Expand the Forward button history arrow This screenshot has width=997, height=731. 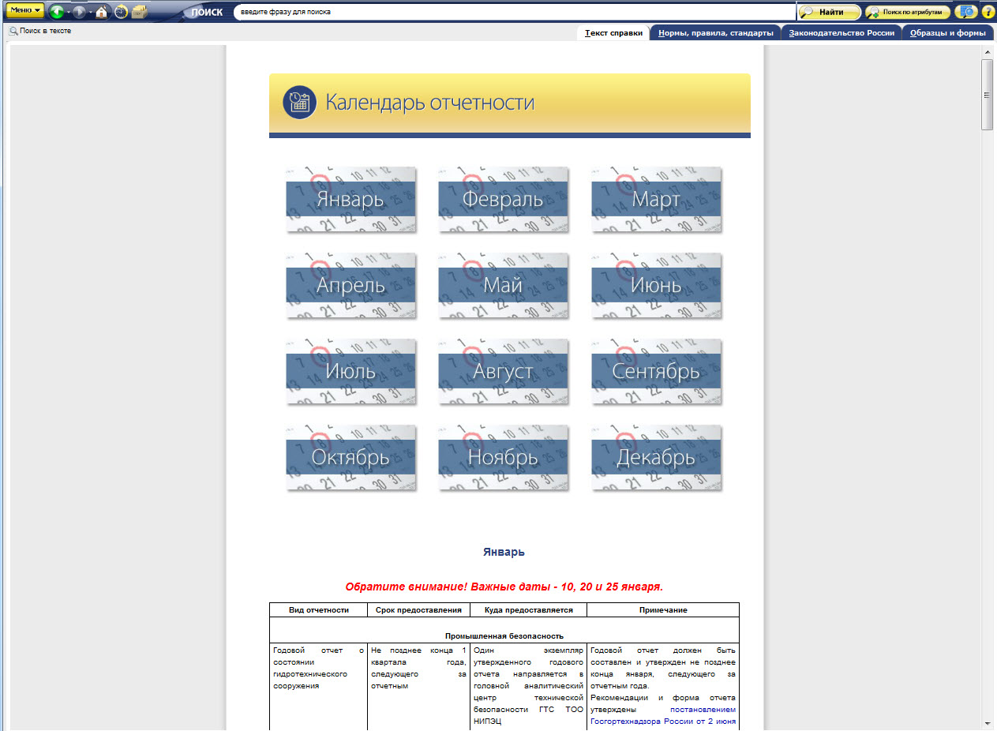tap(90, 13)
